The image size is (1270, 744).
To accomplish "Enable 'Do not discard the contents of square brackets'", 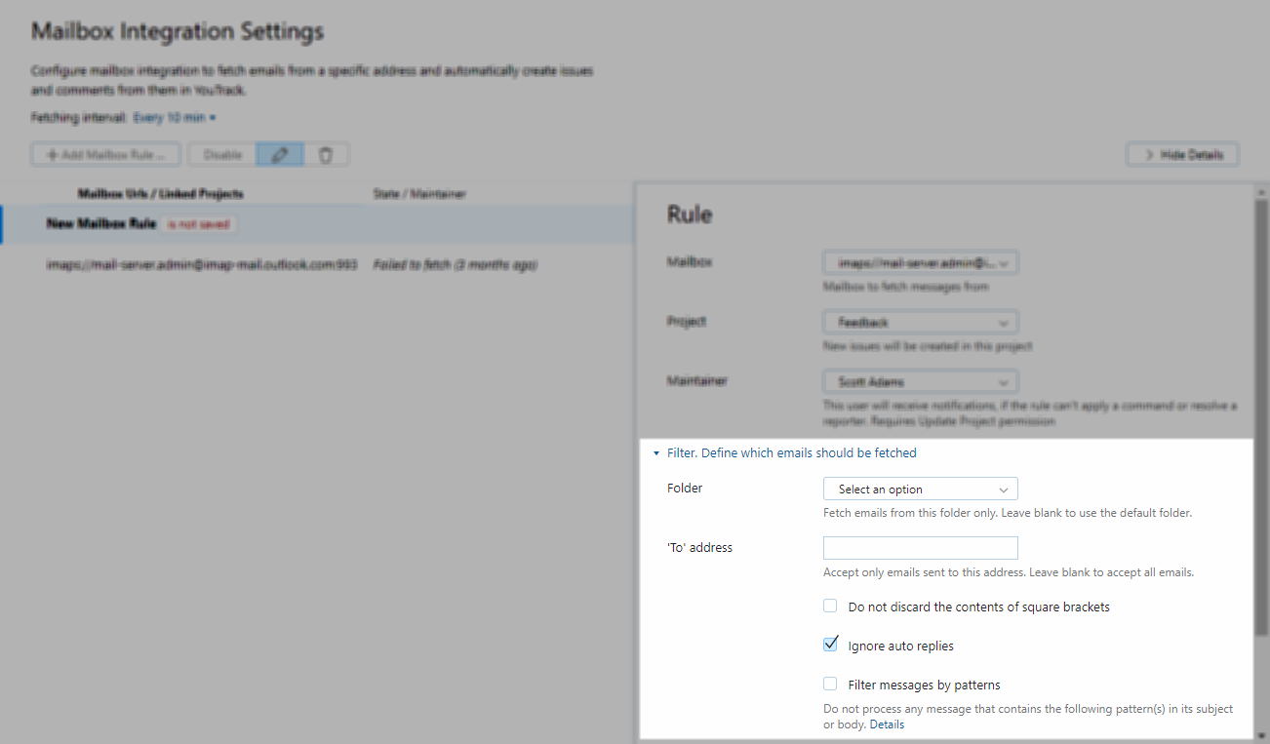I will point(830,606).
